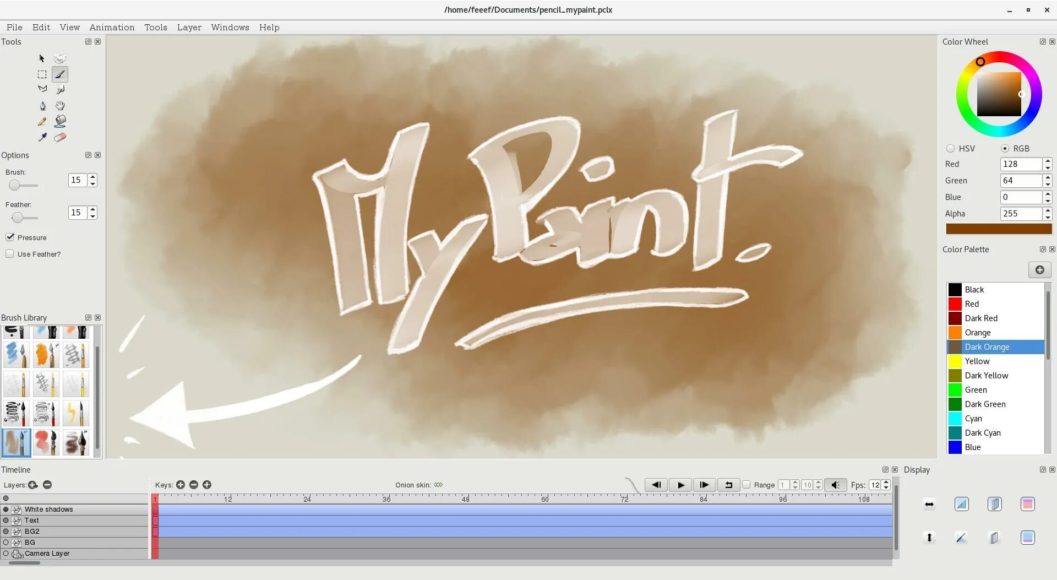Viewport: 1057px width, 580px height.
Task: Toggle the horizontal flip display icon
Action: pyautogui.click(x=929, y=504)
